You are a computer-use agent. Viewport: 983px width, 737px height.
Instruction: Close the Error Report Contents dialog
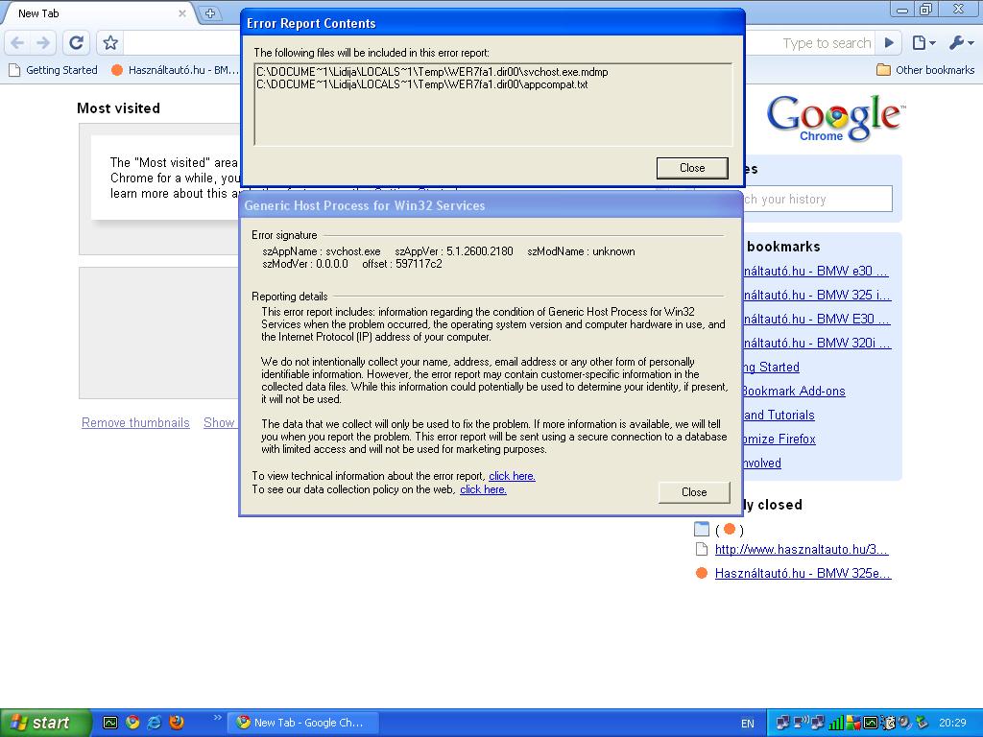692,168
